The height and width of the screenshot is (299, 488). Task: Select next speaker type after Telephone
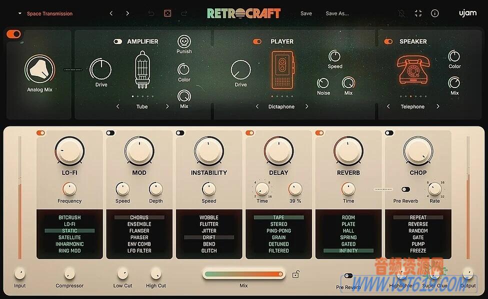[x=438, y=106]
